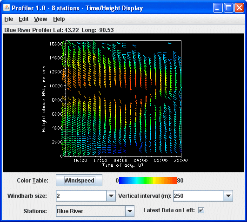Click the 16000 height axis label
247x222 pixels.
pos(56,44)
